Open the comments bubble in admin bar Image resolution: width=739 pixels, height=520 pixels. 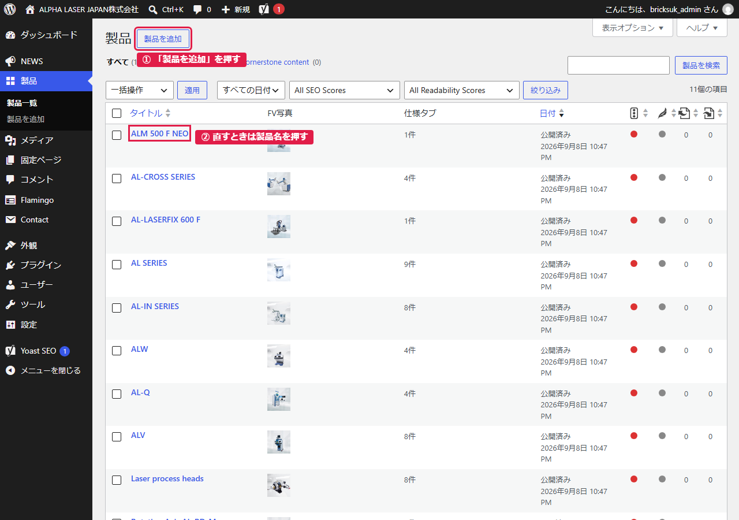tap(197, 9)
